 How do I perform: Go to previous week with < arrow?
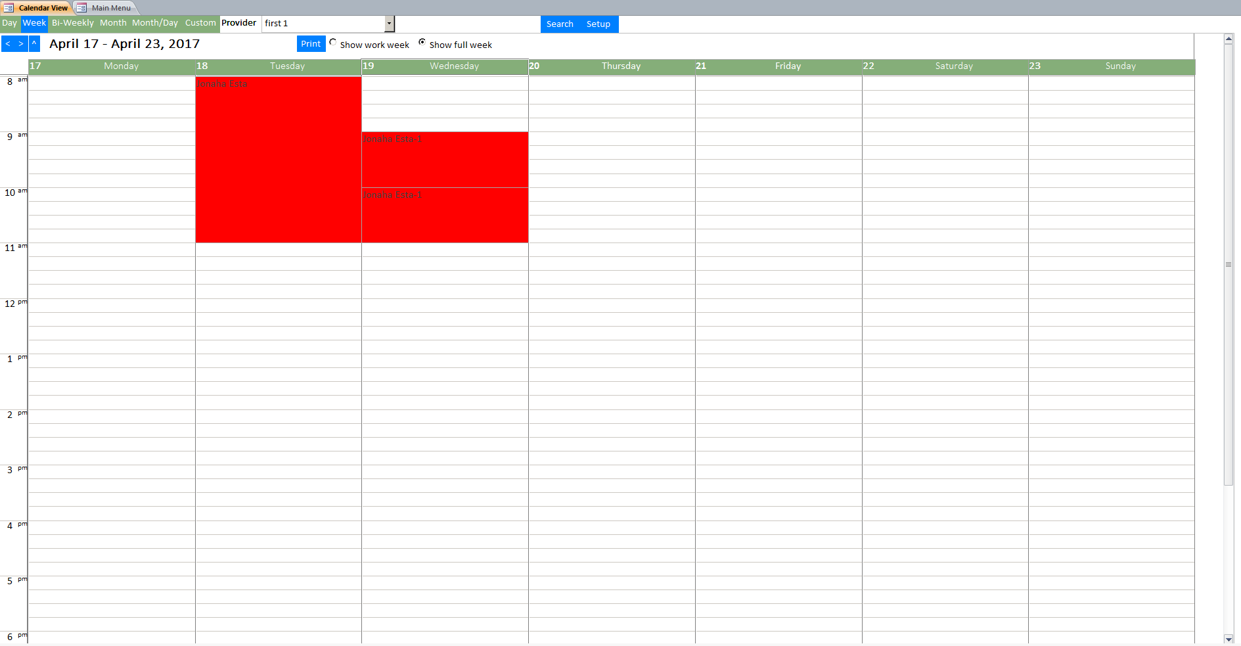pos(8,44)
